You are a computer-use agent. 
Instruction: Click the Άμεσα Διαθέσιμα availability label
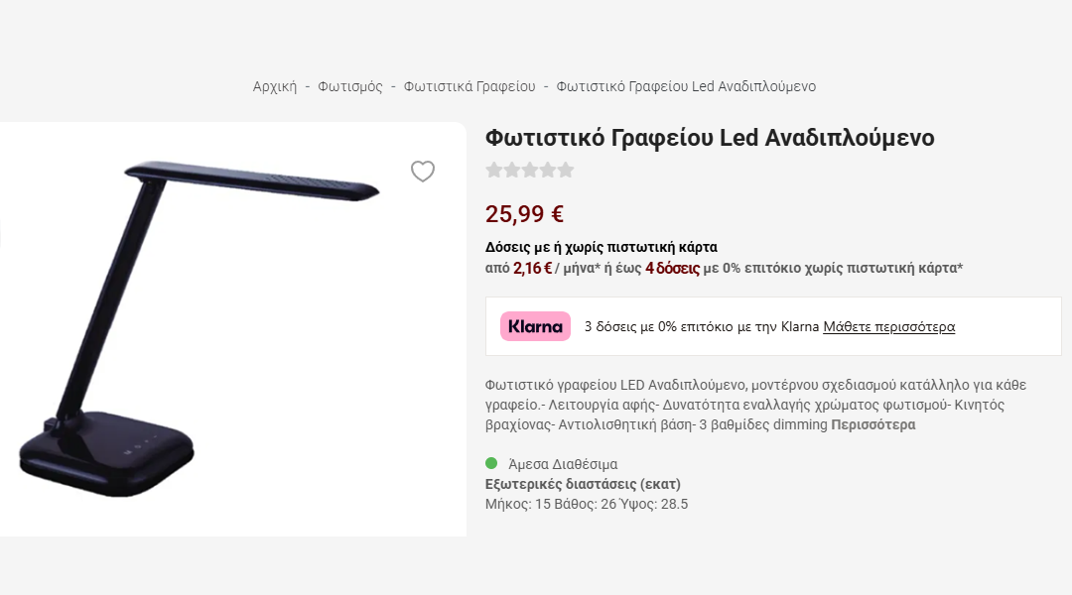pos(563,464)
